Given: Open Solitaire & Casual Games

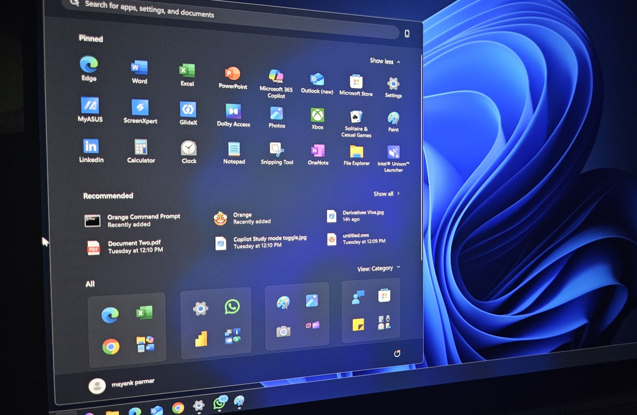Looking at the screenshot, I should tap(356, 117).
